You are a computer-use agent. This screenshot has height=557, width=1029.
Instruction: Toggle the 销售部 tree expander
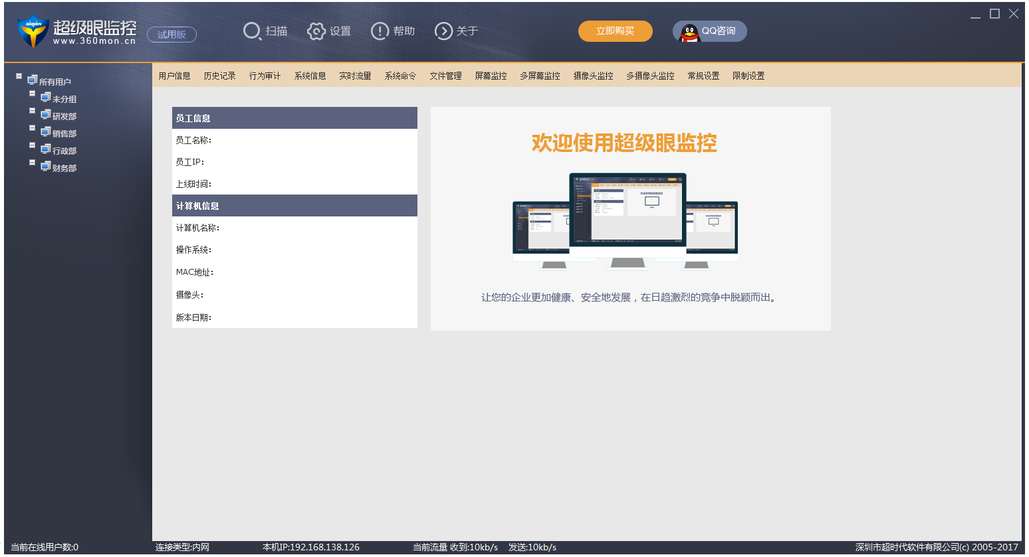[x=32, y=128]
